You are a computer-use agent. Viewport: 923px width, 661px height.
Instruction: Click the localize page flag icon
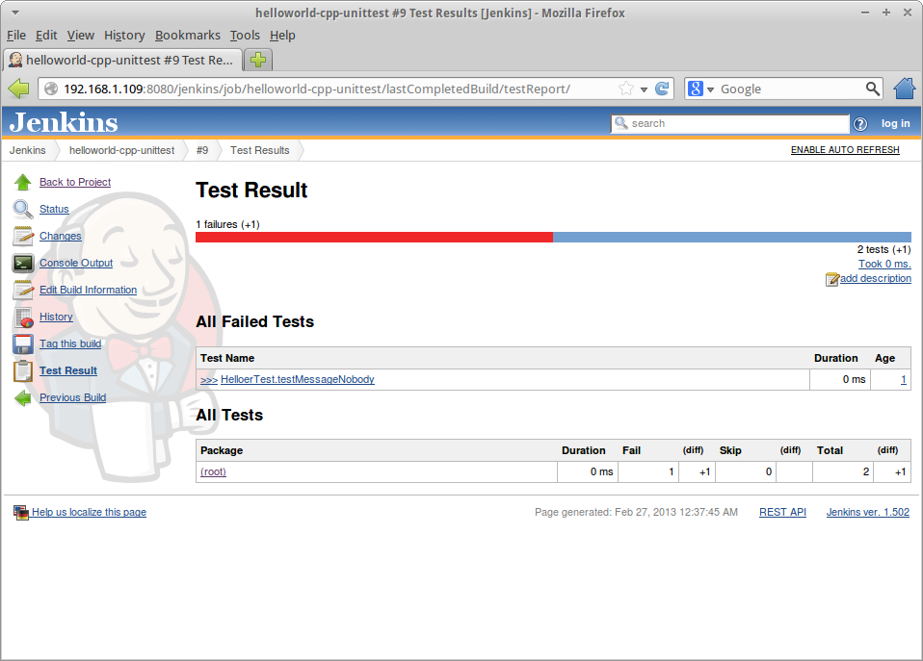coord(21,513)
